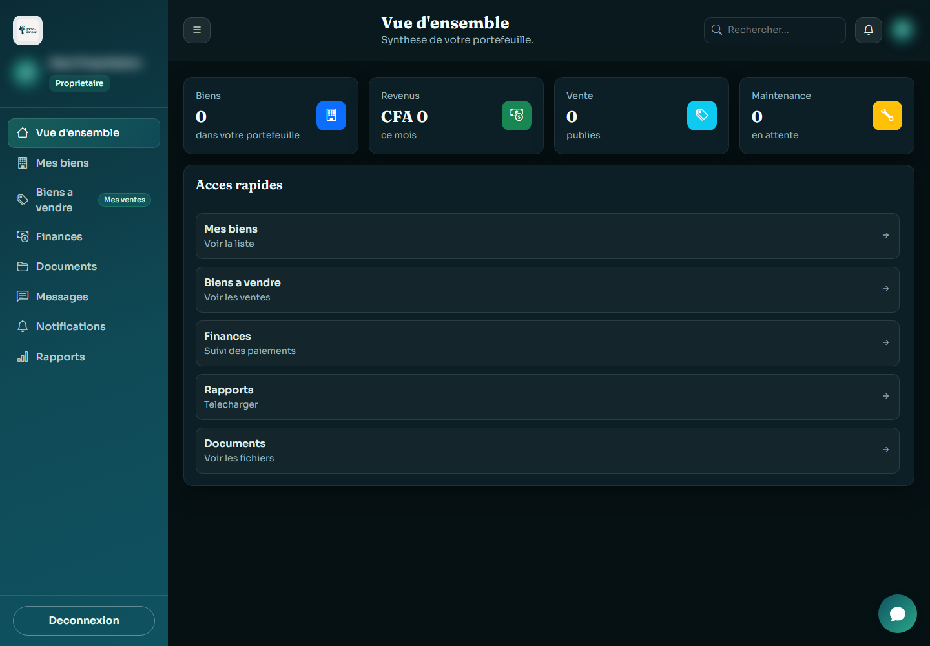930x646 pixels.
Task: Click the cyan tag icon on Vente card
Action: point(702,116)
